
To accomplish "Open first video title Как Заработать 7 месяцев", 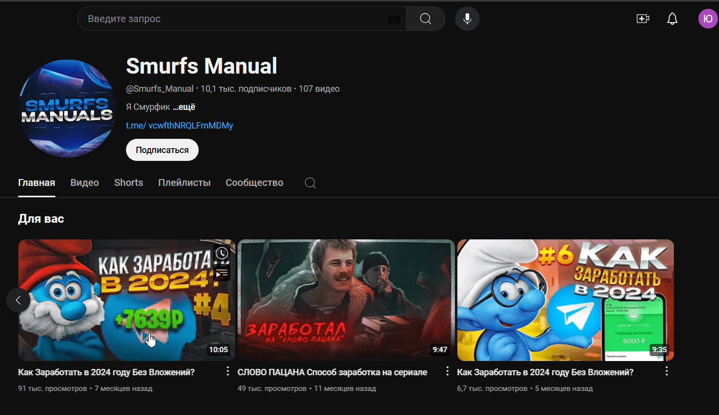I will tap(106, 372).
